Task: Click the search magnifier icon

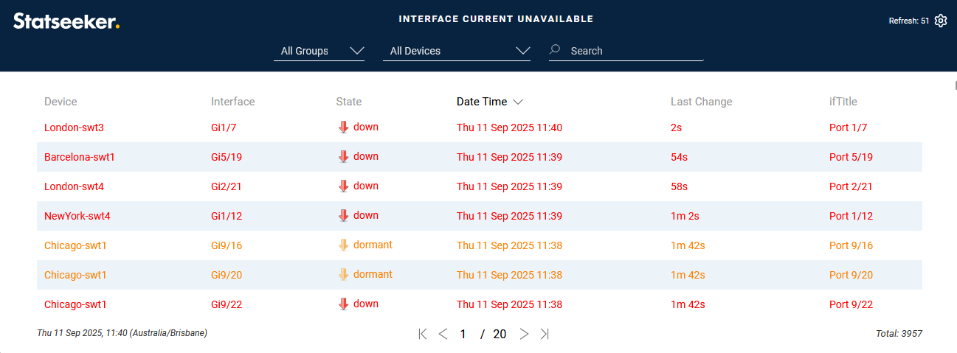Action: pos(556,50)
